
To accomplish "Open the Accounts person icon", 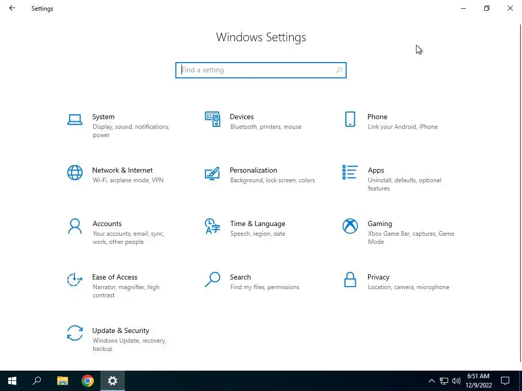I will pos(75,226).
